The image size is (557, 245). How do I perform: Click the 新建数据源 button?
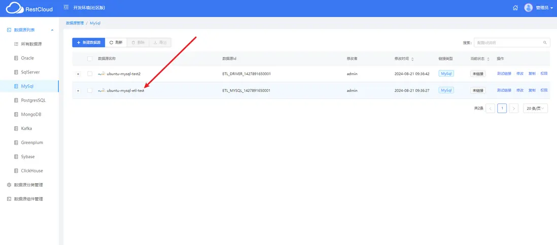88,42
